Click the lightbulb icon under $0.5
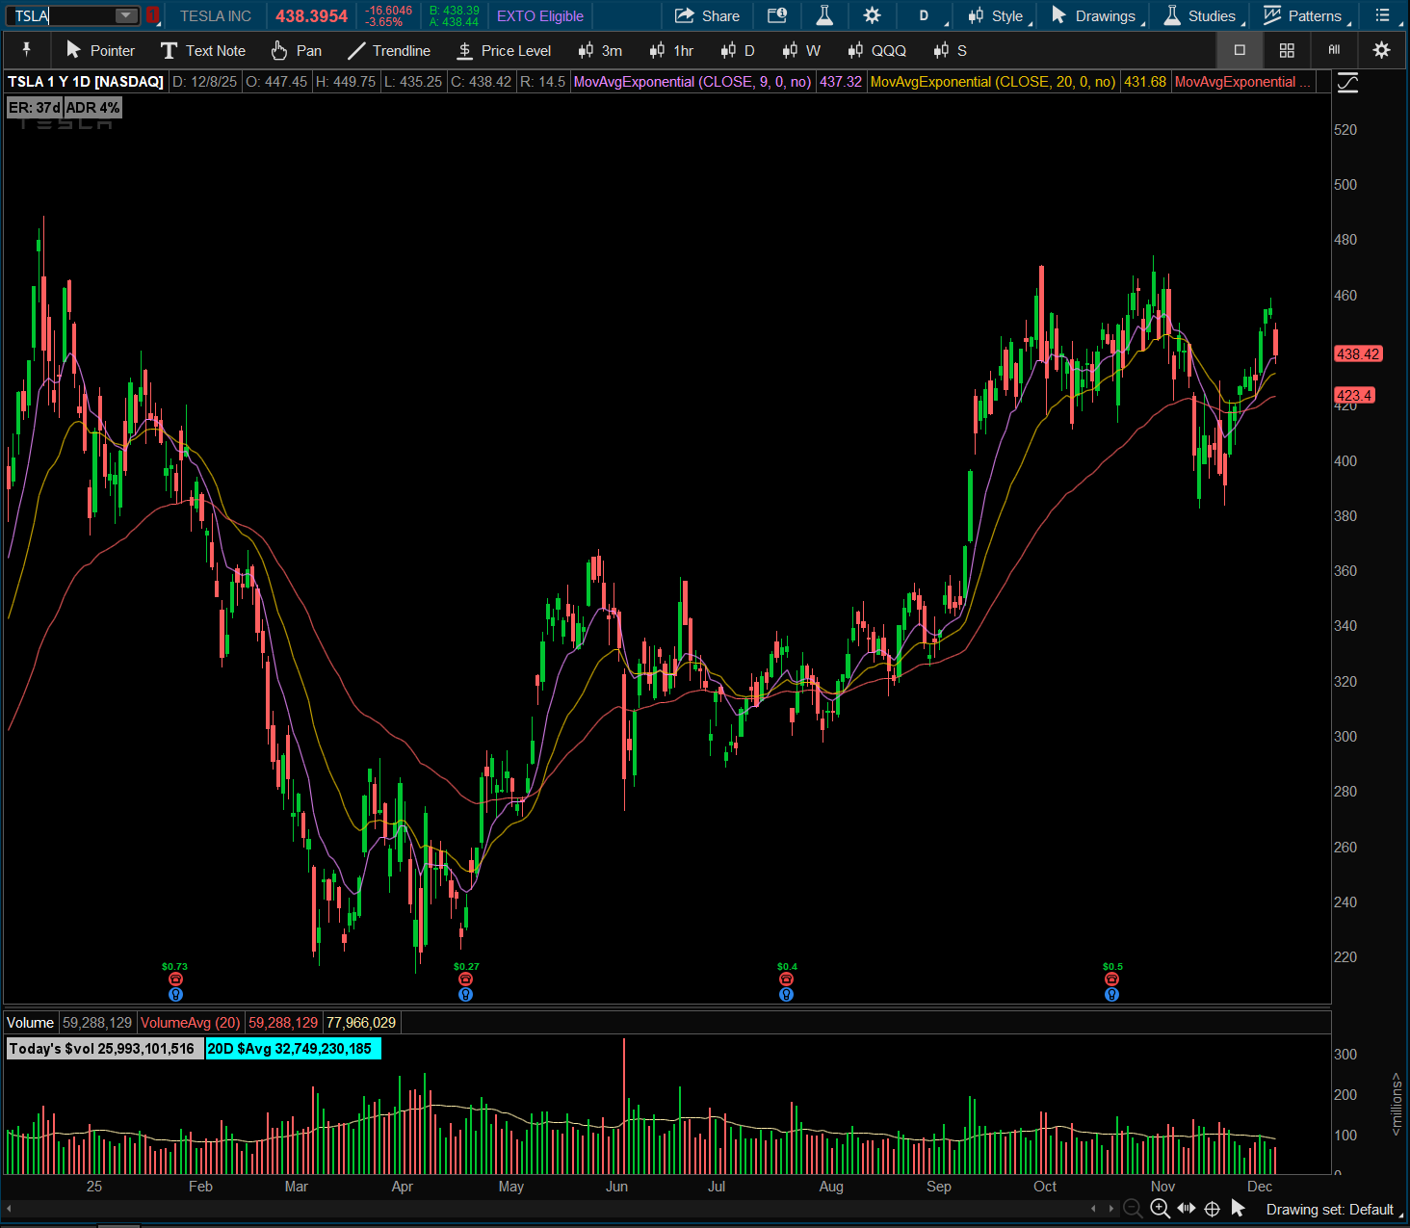Screen dimensions: 1410x1228 1112,994
